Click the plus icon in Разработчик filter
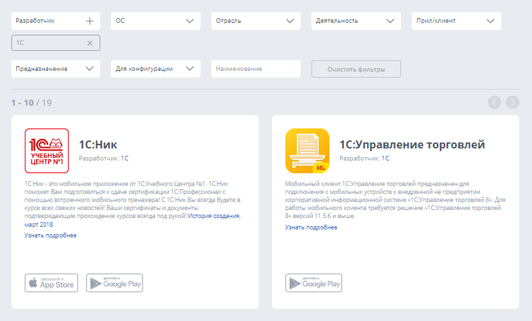The image size is (532, 321). (x=90, y=21)
